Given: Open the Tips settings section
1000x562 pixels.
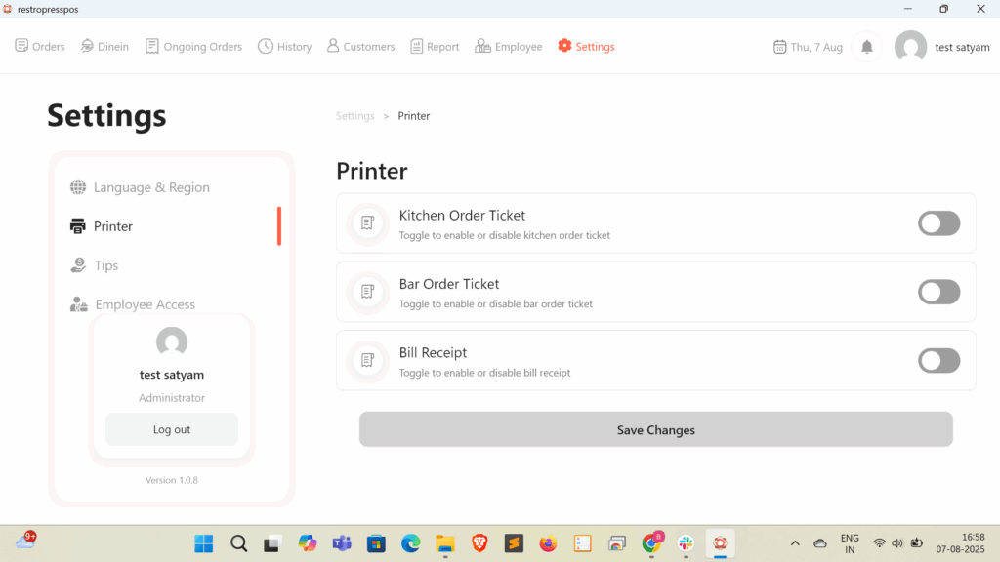Looking at the screenshot, I should [105, 265].
